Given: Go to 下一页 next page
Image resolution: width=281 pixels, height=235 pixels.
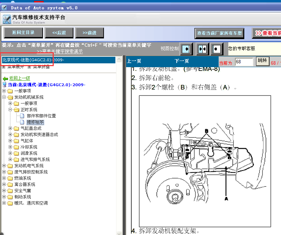Looking at the screenshot, I should [x=182, y=61].
